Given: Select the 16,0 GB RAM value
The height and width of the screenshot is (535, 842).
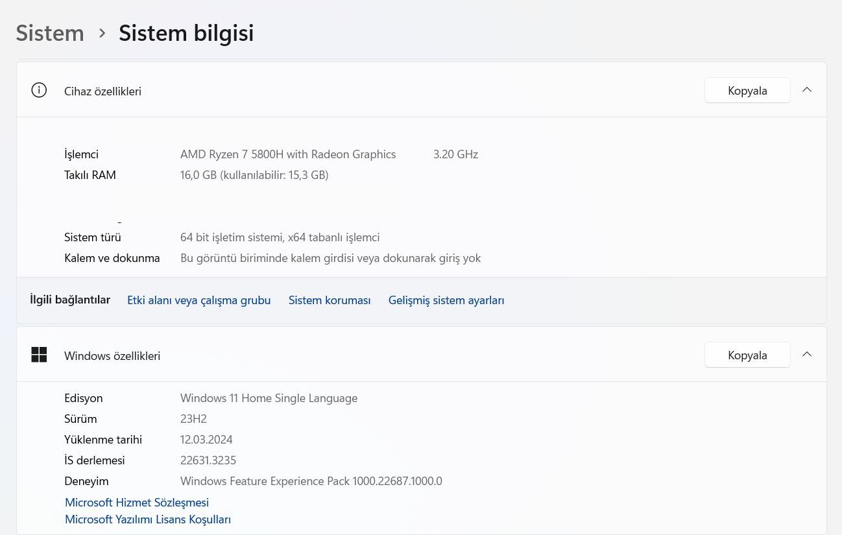Looking at the screenshot, I should tap(254, 175).
